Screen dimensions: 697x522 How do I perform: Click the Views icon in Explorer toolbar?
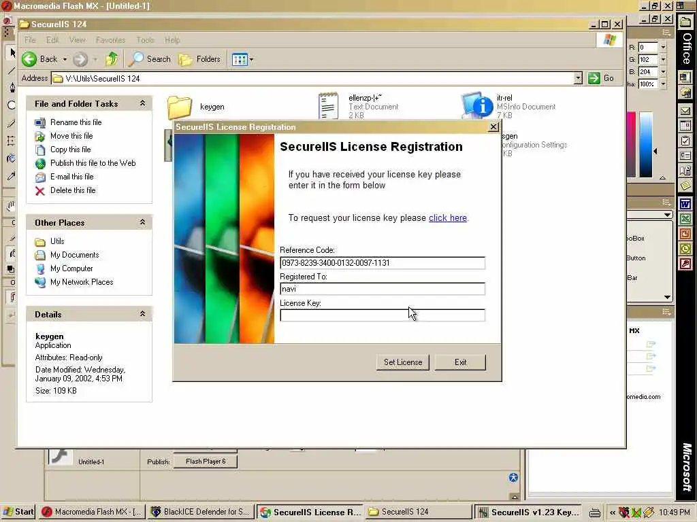point(240,60)
